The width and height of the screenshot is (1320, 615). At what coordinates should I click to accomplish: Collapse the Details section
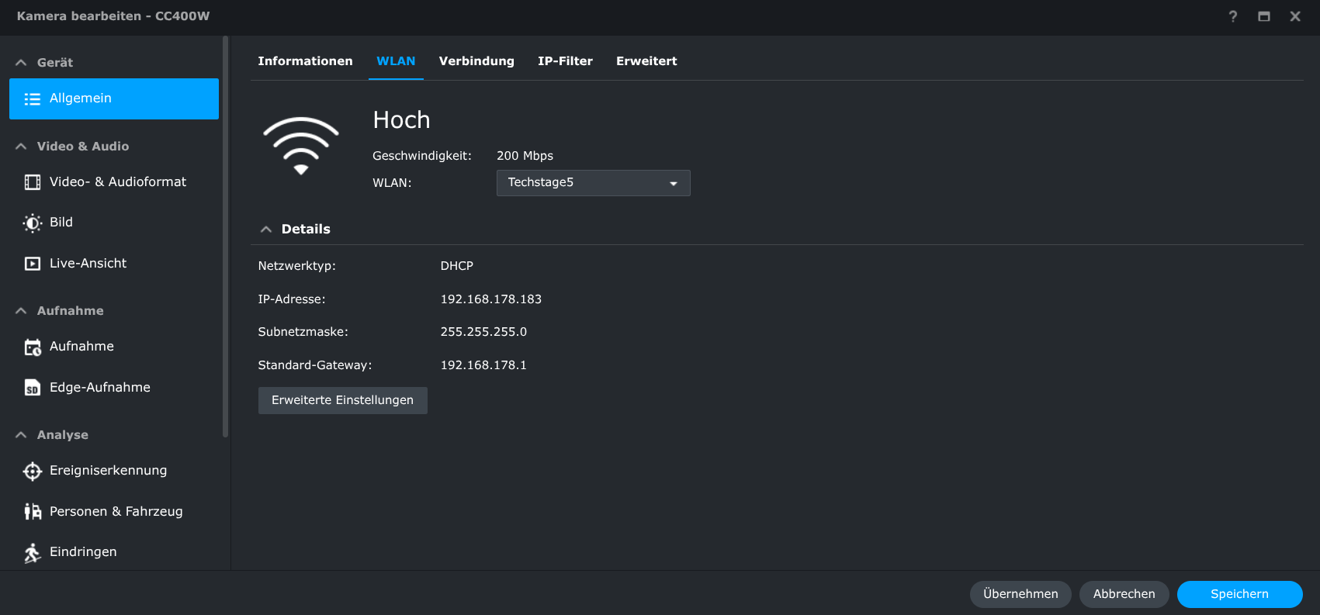coord(266,230)
